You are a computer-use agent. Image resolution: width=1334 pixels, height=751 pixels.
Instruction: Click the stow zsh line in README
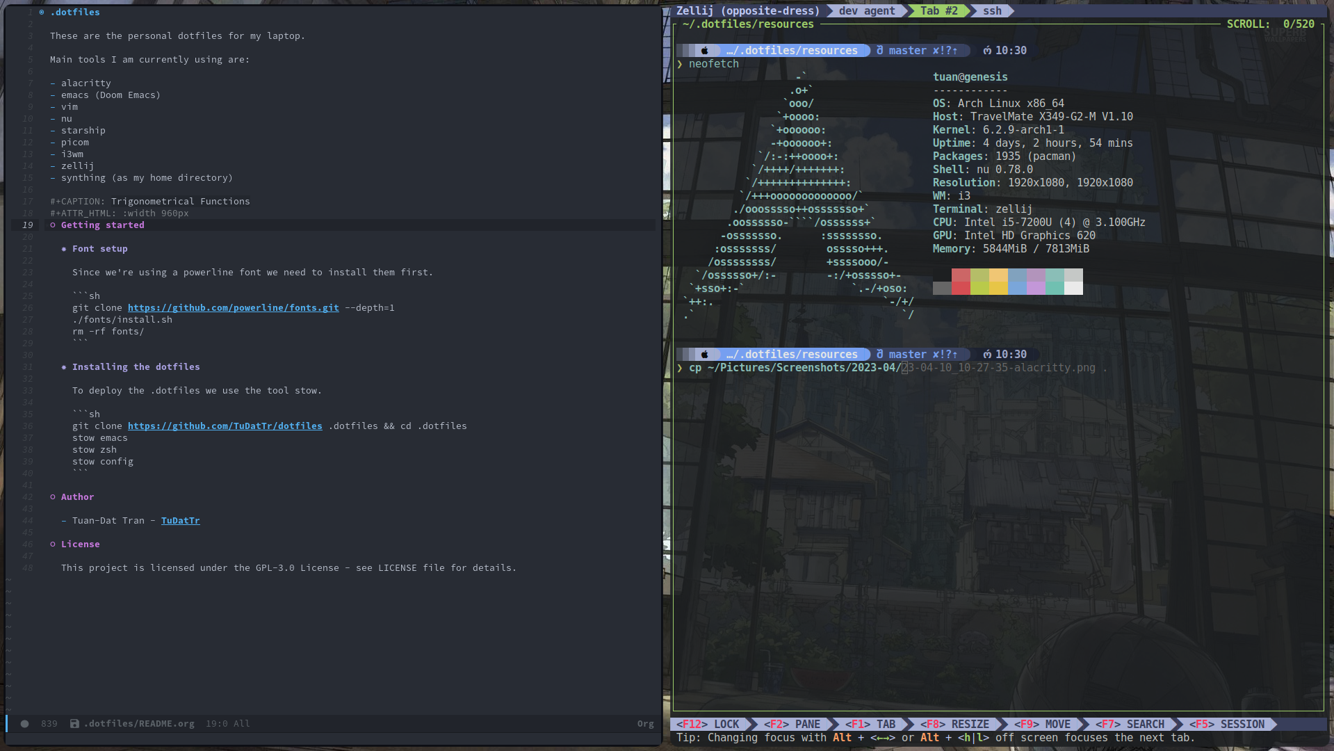[95, 450]
